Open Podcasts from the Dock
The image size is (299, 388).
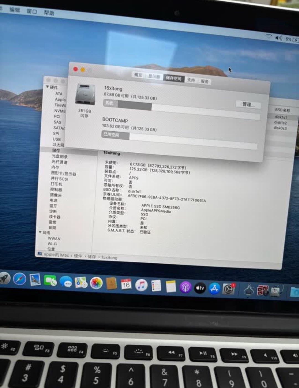pos(185,287)
